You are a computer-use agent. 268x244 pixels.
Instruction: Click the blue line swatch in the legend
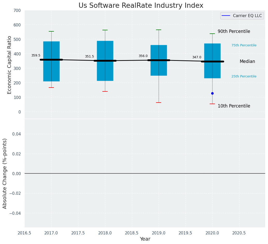pyautogui.click(x=226, y=16)
